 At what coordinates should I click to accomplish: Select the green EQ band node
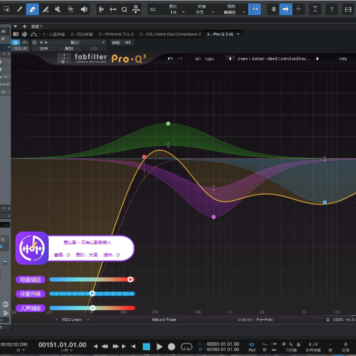tap(168, 123)
